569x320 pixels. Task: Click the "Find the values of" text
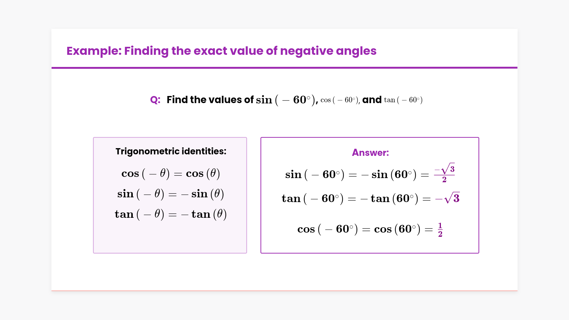click(210, 100)
